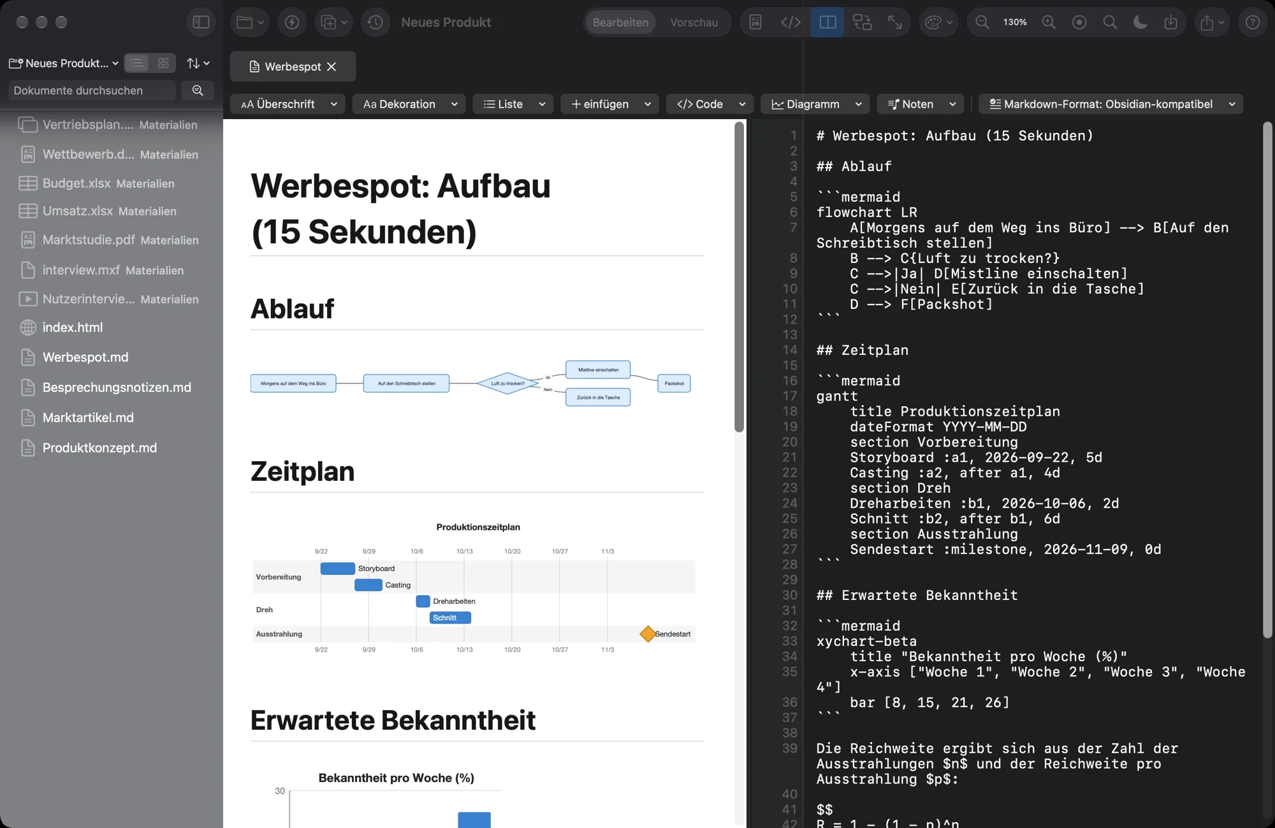Open the Diagramm menu
The image size is (1275, 828).
[815, 104]
